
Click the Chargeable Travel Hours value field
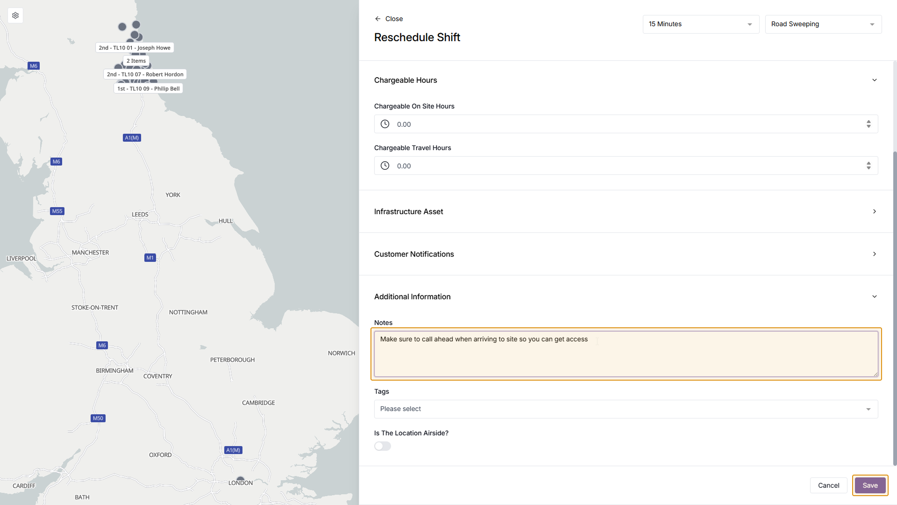[626, 166]
